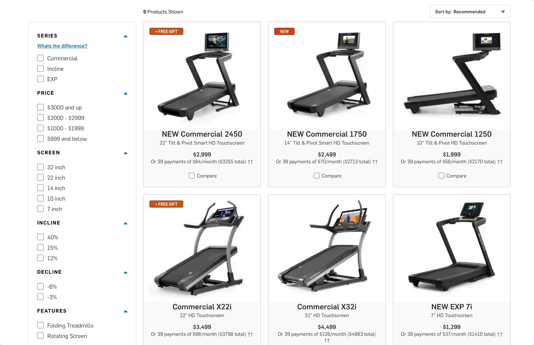The width and height of the screenshot is (534, 345).
Task: Select the 22 inch screen filter
Action: click(x=40, y=177)
